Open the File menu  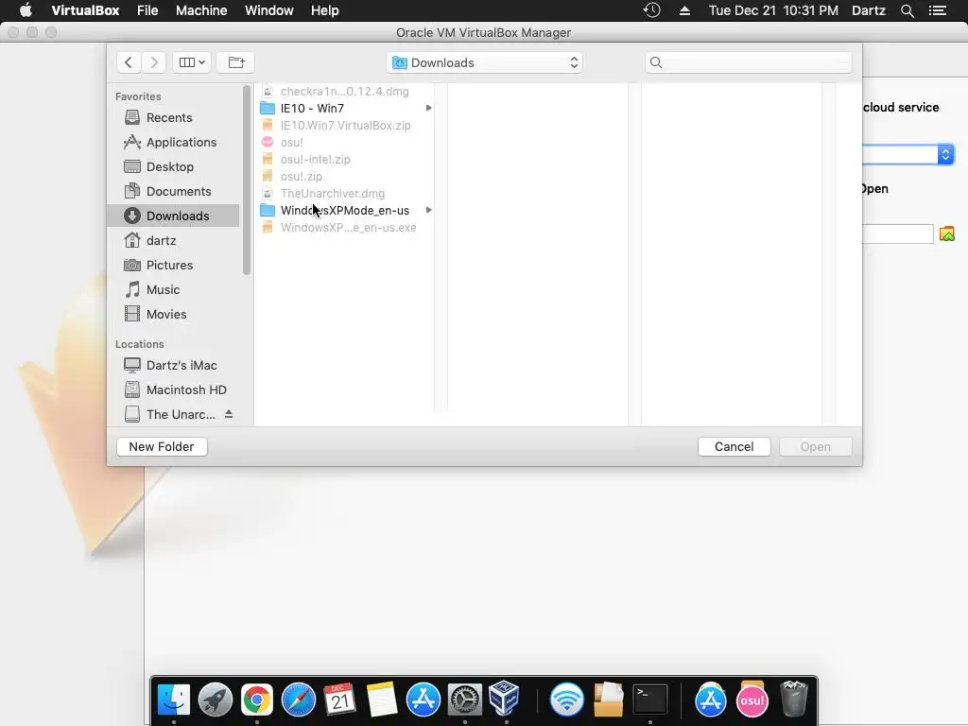coord(147,10)
